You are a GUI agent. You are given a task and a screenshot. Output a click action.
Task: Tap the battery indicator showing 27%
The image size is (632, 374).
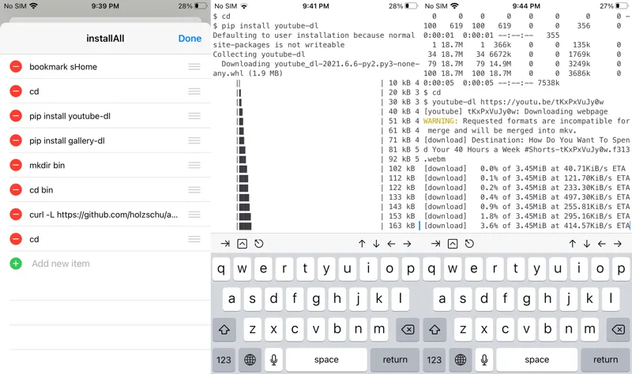614,6
